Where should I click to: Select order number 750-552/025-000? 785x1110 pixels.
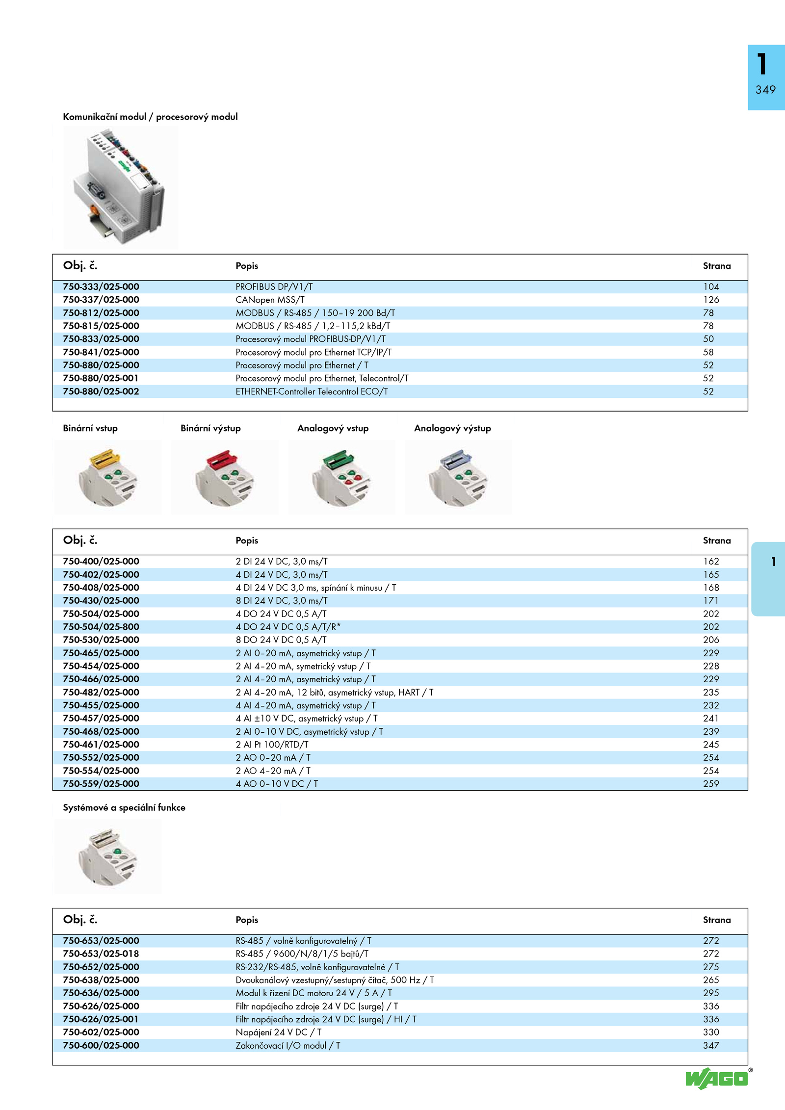(101, 757)
